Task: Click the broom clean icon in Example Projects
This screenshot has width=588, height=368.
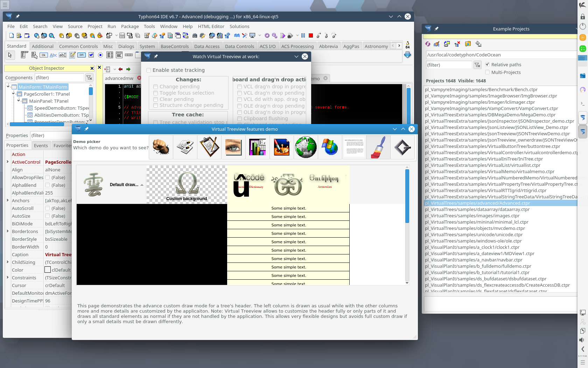Action: [x=436, y=44]
